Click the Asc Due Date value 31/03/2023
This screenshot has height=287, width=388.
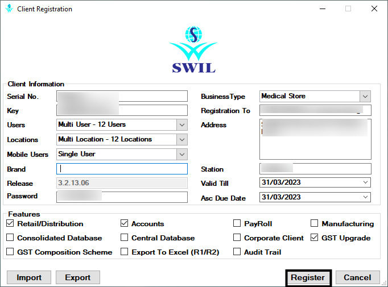tap(281, 197)
